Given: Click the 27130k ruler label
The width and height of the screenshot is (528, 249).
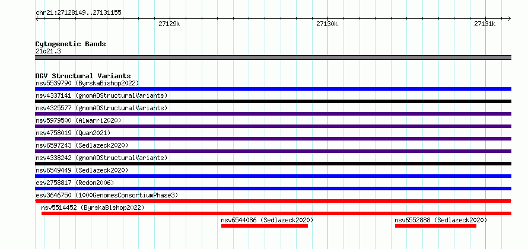Looking at the screenshot, I should pyautogui.click(x=327, y=24).
